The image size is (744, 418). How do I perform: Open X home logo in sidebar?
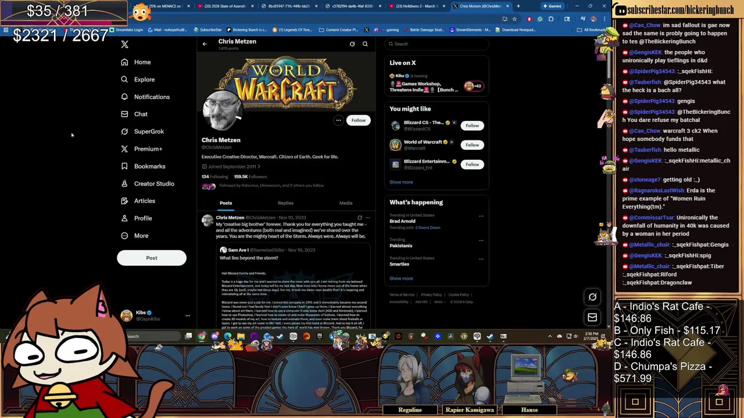(124, 45)
